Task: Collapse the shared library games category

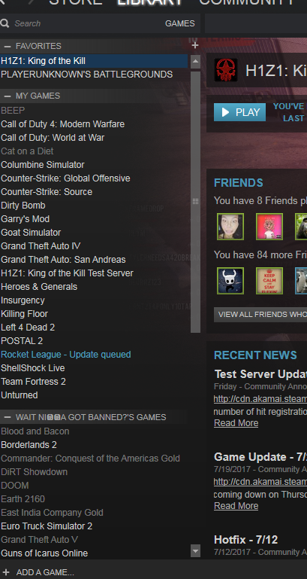Action: pos(8,417)
